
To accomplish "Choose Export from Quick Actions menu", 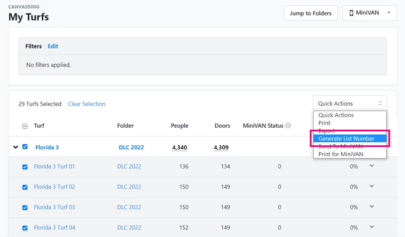I will tap(350, 131).
